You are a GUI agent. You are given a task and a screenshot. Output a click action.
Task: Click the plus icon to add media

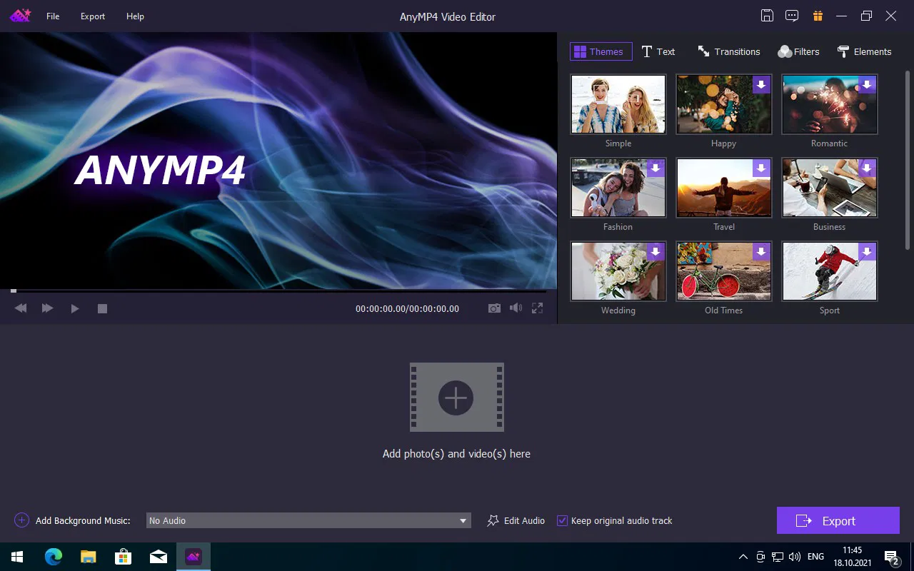[x=456, y=397]
